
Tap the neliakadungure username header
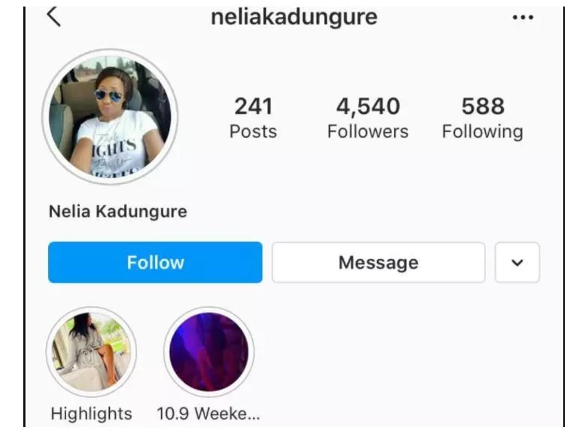294,17
